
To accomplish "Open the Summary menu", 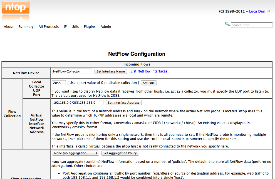I will point(26,26).
